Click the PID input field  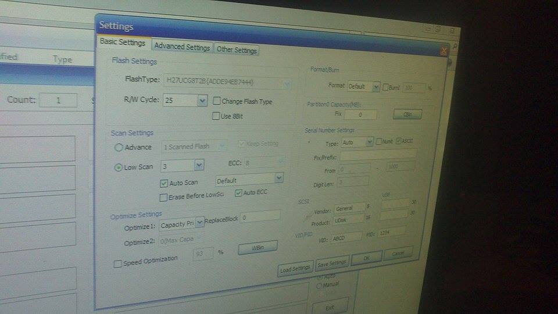[391, 232]
